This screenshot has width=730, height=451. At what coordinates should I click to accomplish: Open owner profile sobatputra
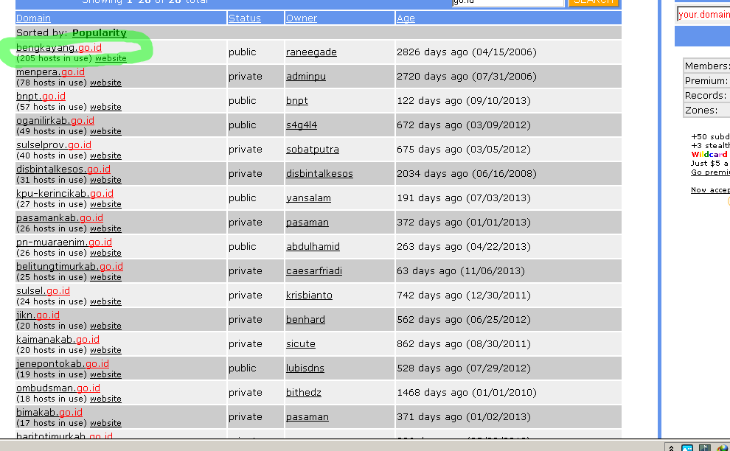click(x=313, y=150)
